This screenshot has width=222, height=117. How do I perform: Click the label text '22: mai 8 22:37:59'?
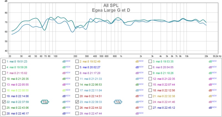pyautogui.click(x=17, y=102)
